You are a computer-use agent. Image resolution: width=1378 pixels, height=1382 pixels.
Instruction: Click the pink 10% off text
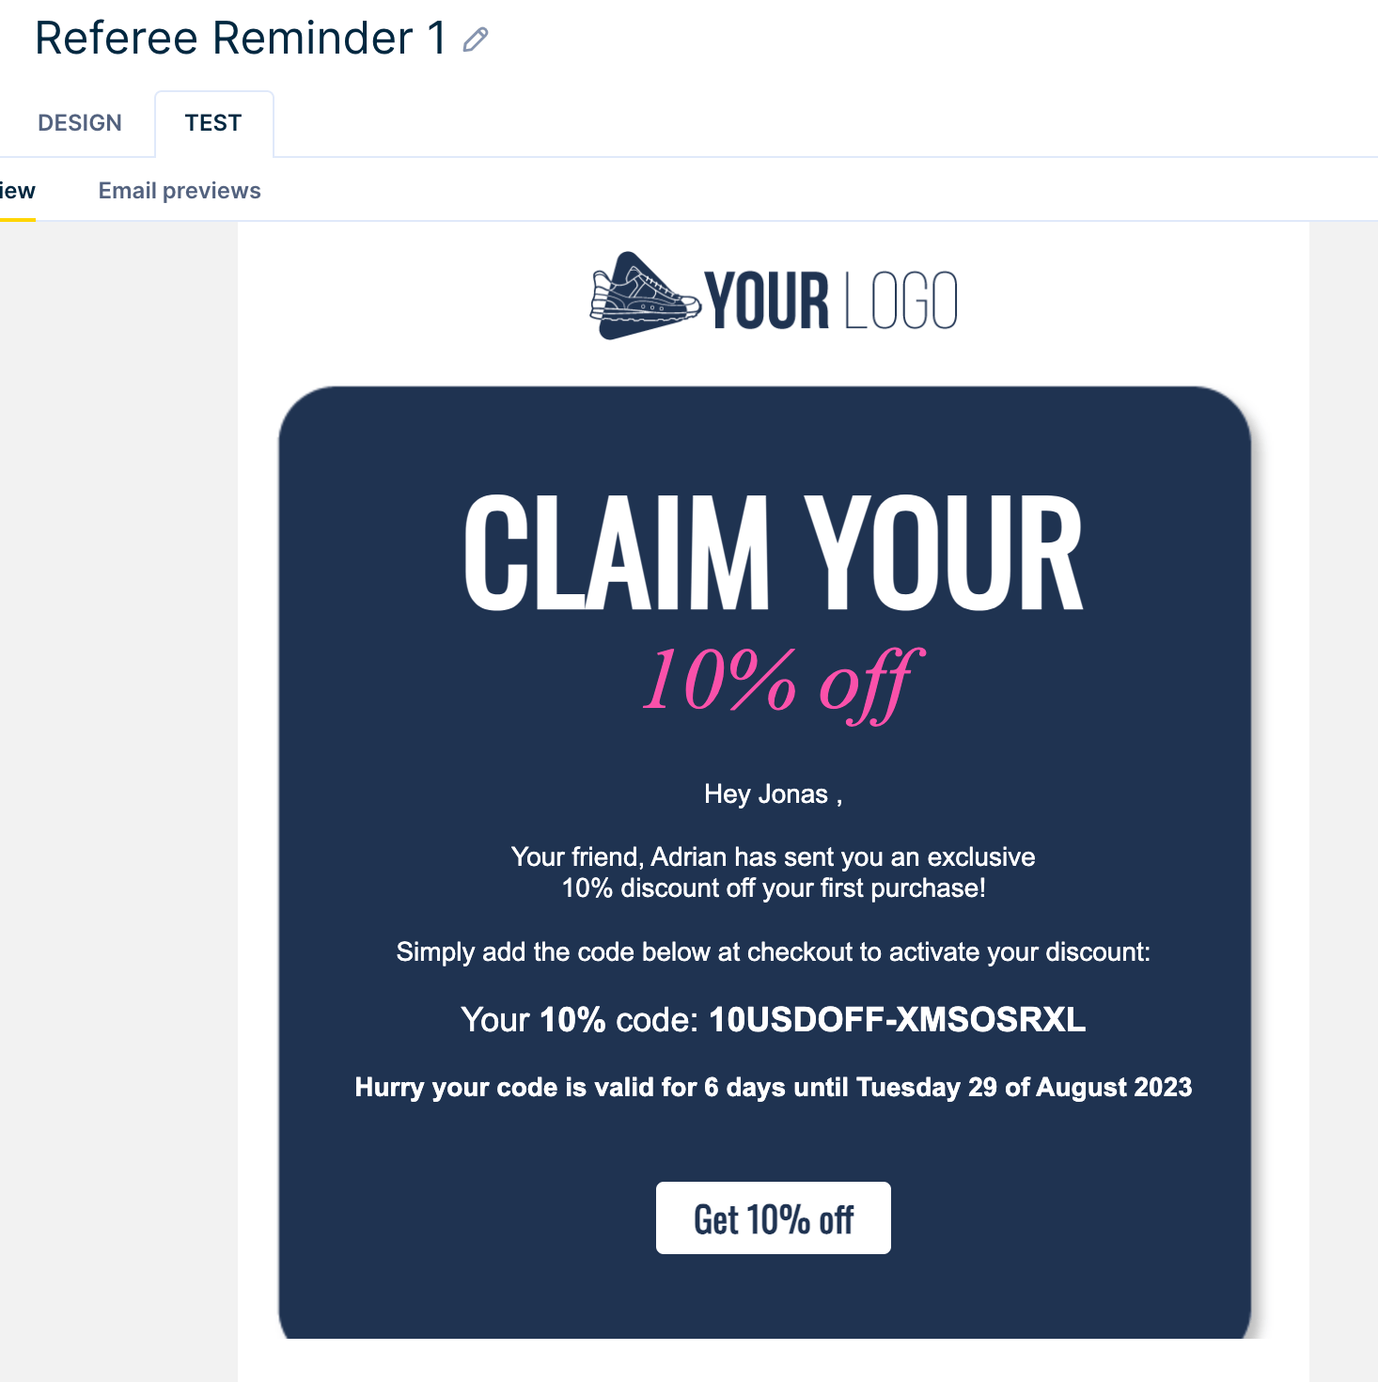[x=777, y=679]
